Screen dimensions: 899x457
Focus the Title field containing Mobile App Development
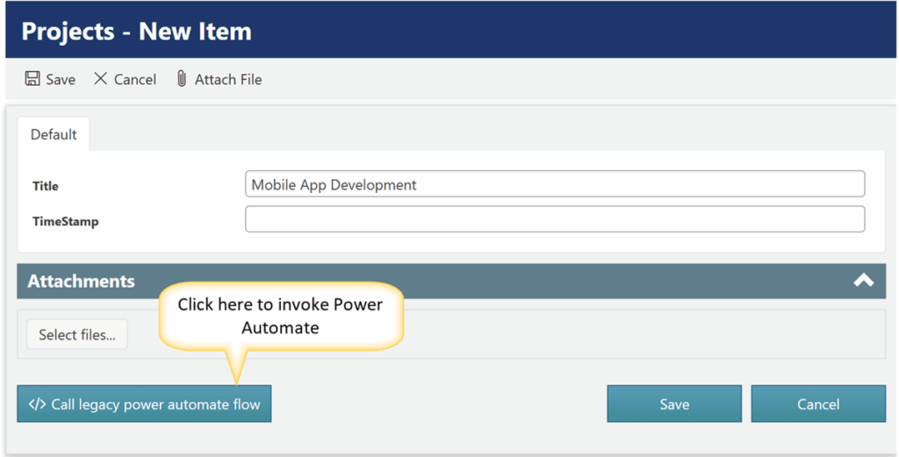(554, 184)
